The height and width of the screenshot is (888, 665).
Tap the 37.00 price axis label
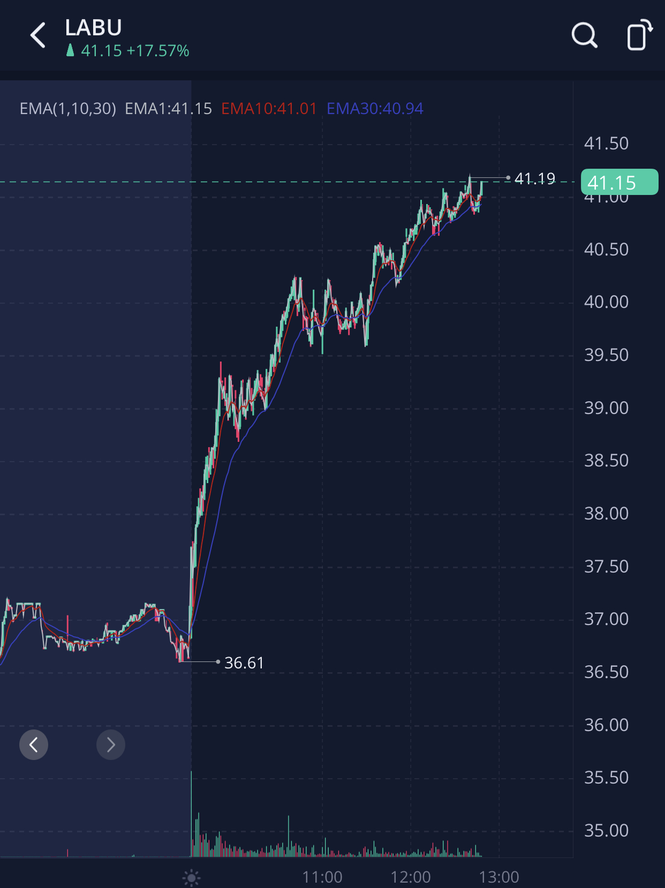coord(606,619)
